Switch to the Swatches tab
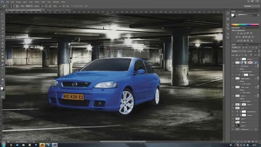Image resolution: width=261 pixels, height=147 pixels. coord(240,11)
